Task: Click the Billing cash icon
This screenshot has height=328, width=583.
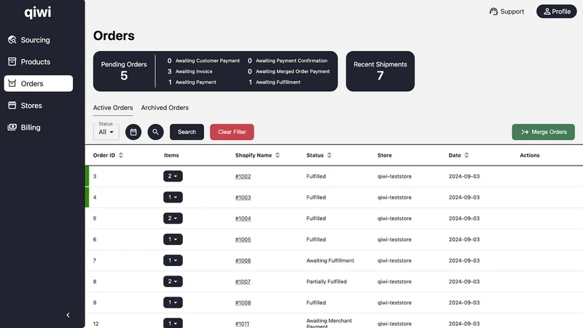Action: (x=12, y=127)
